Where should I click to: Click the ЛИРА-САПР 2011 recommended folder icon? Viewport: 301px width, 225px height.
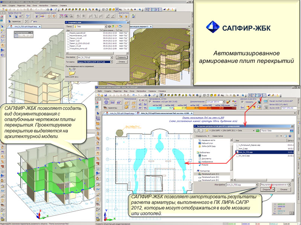click(71, 70)
